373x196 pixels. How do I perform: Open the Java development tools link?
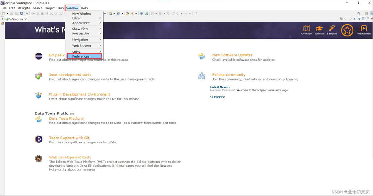(70, 74)
